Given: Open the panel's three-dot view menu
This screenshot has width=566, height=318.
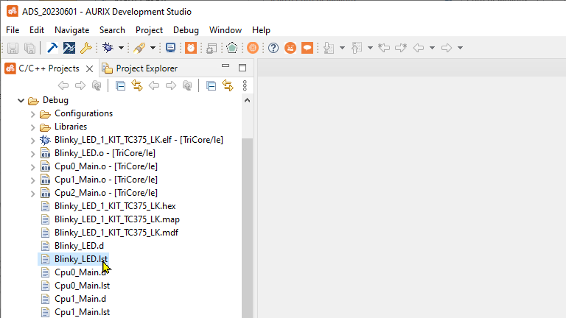Looking at the screenshot, I should tap(245, 85).
